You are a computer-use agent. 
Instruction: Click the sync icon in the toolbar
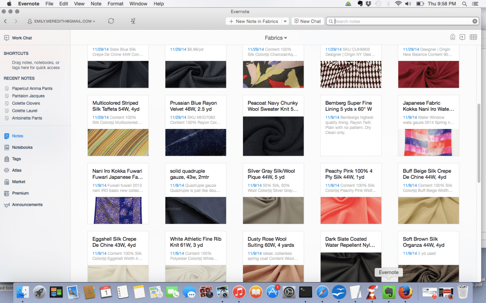click(111, 21)
